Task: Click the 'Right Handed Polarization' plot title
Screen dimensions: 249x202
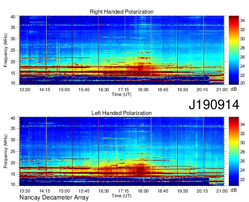Action: [122, 12]
